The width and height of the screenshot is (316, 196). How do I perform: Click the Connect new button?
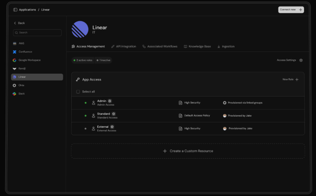(291, 10)
